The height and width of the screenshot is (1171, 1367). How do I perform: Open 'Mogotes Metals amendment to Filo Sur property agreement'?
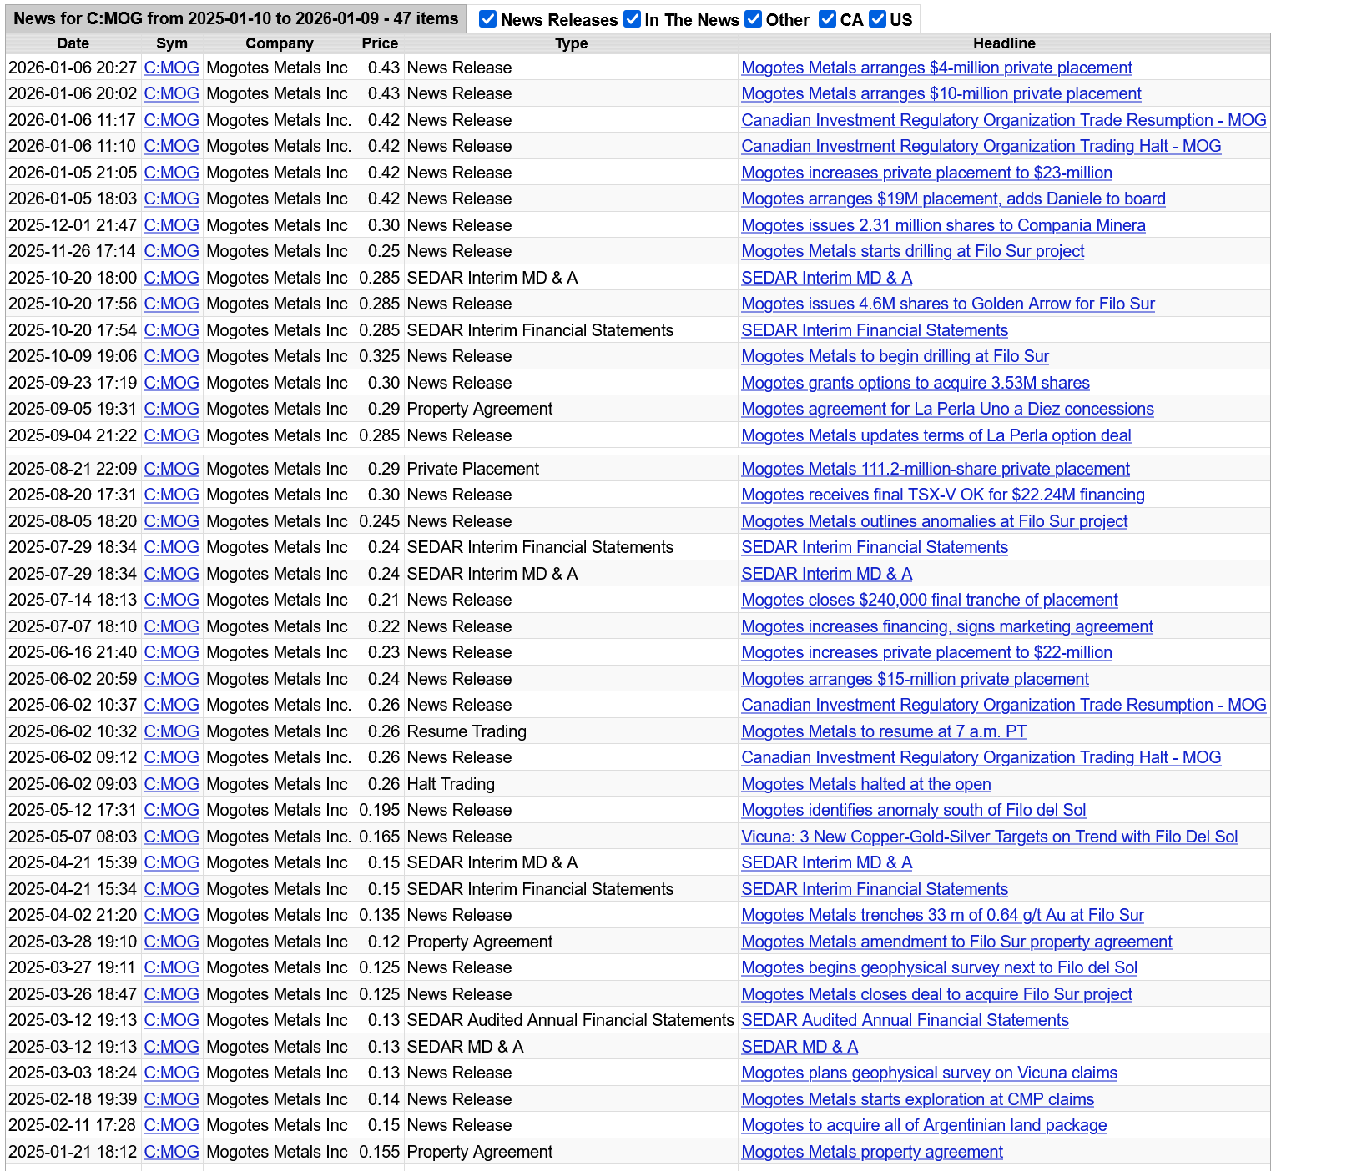956,942
